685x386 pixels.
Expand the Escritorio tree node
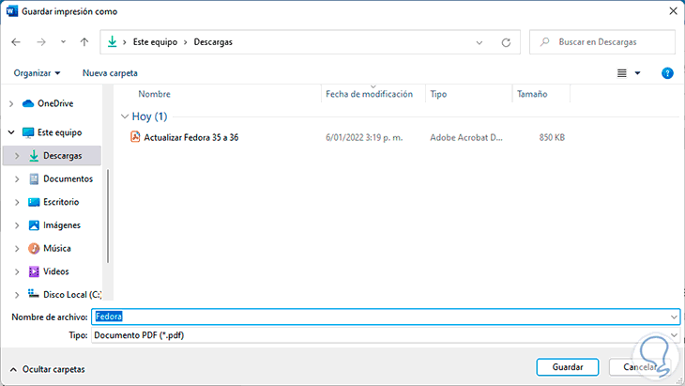pos(17,202)
